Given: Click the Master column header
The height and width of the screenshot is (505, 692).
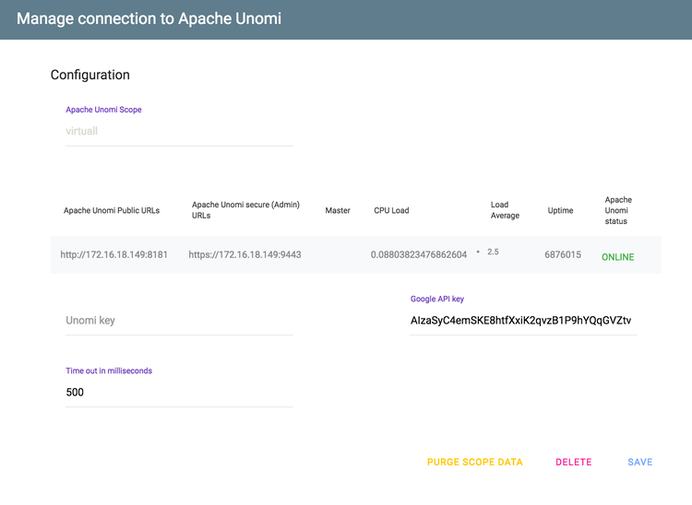Looking at the screenshot, I should (x=338, y=211).
